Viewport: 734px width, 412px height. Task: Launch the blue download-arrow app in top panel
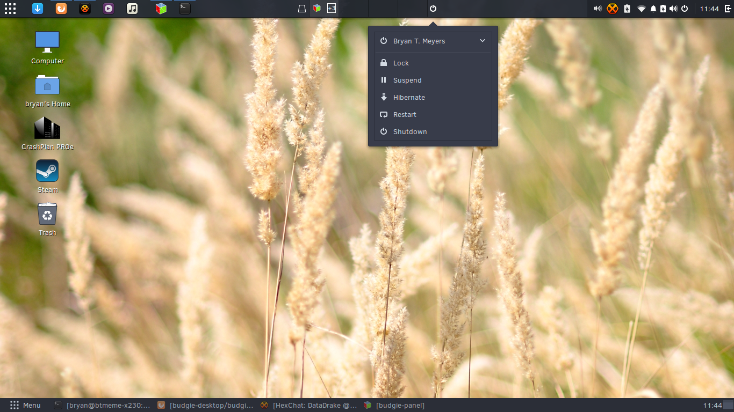37,9
